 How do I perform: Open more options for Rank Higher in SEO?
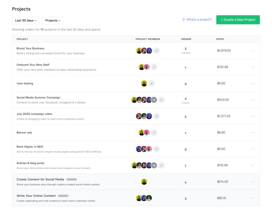pos(253,149)
